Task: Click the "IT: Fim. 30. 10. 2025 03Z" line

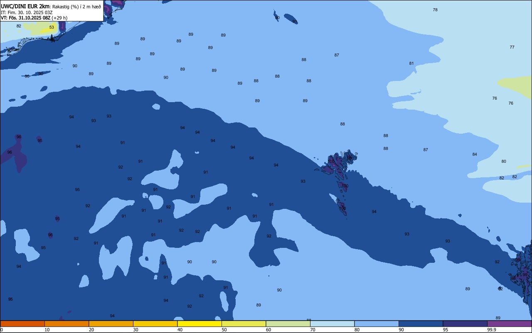Action: 27,12
